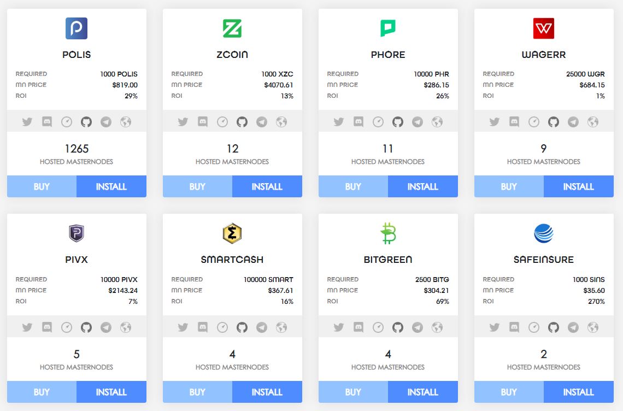Open the Polis Twitter icon
Viewport: 623px width, 411px height.
pyautogui.click(x=27, y=122)
